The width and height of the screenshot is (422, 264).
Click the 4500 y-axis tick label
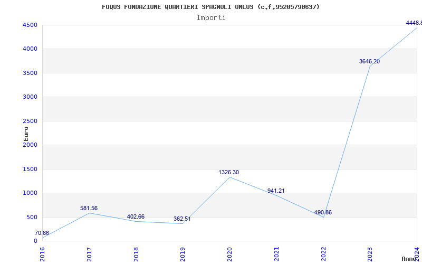30,25
